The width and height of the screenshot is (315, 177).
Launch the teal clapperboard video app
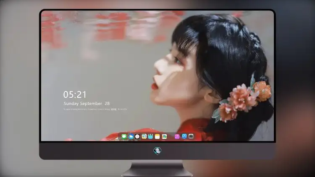(x=150, y=136)
